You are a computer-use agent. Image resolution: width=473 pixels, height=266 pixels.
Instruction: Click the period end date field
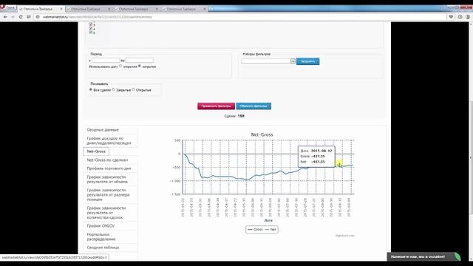point(140,61)
